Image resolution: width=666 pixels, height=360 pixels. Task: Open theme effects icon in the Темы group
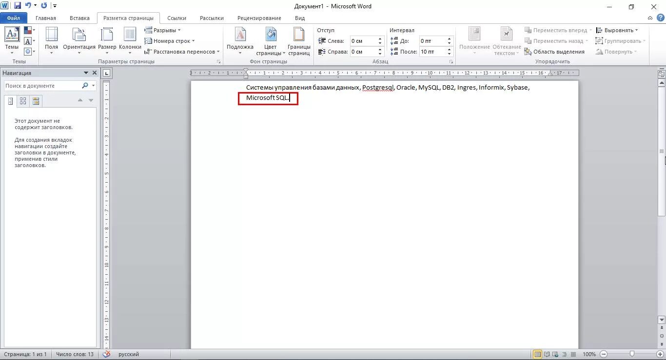pyautogui.click(x=28, y=51)
